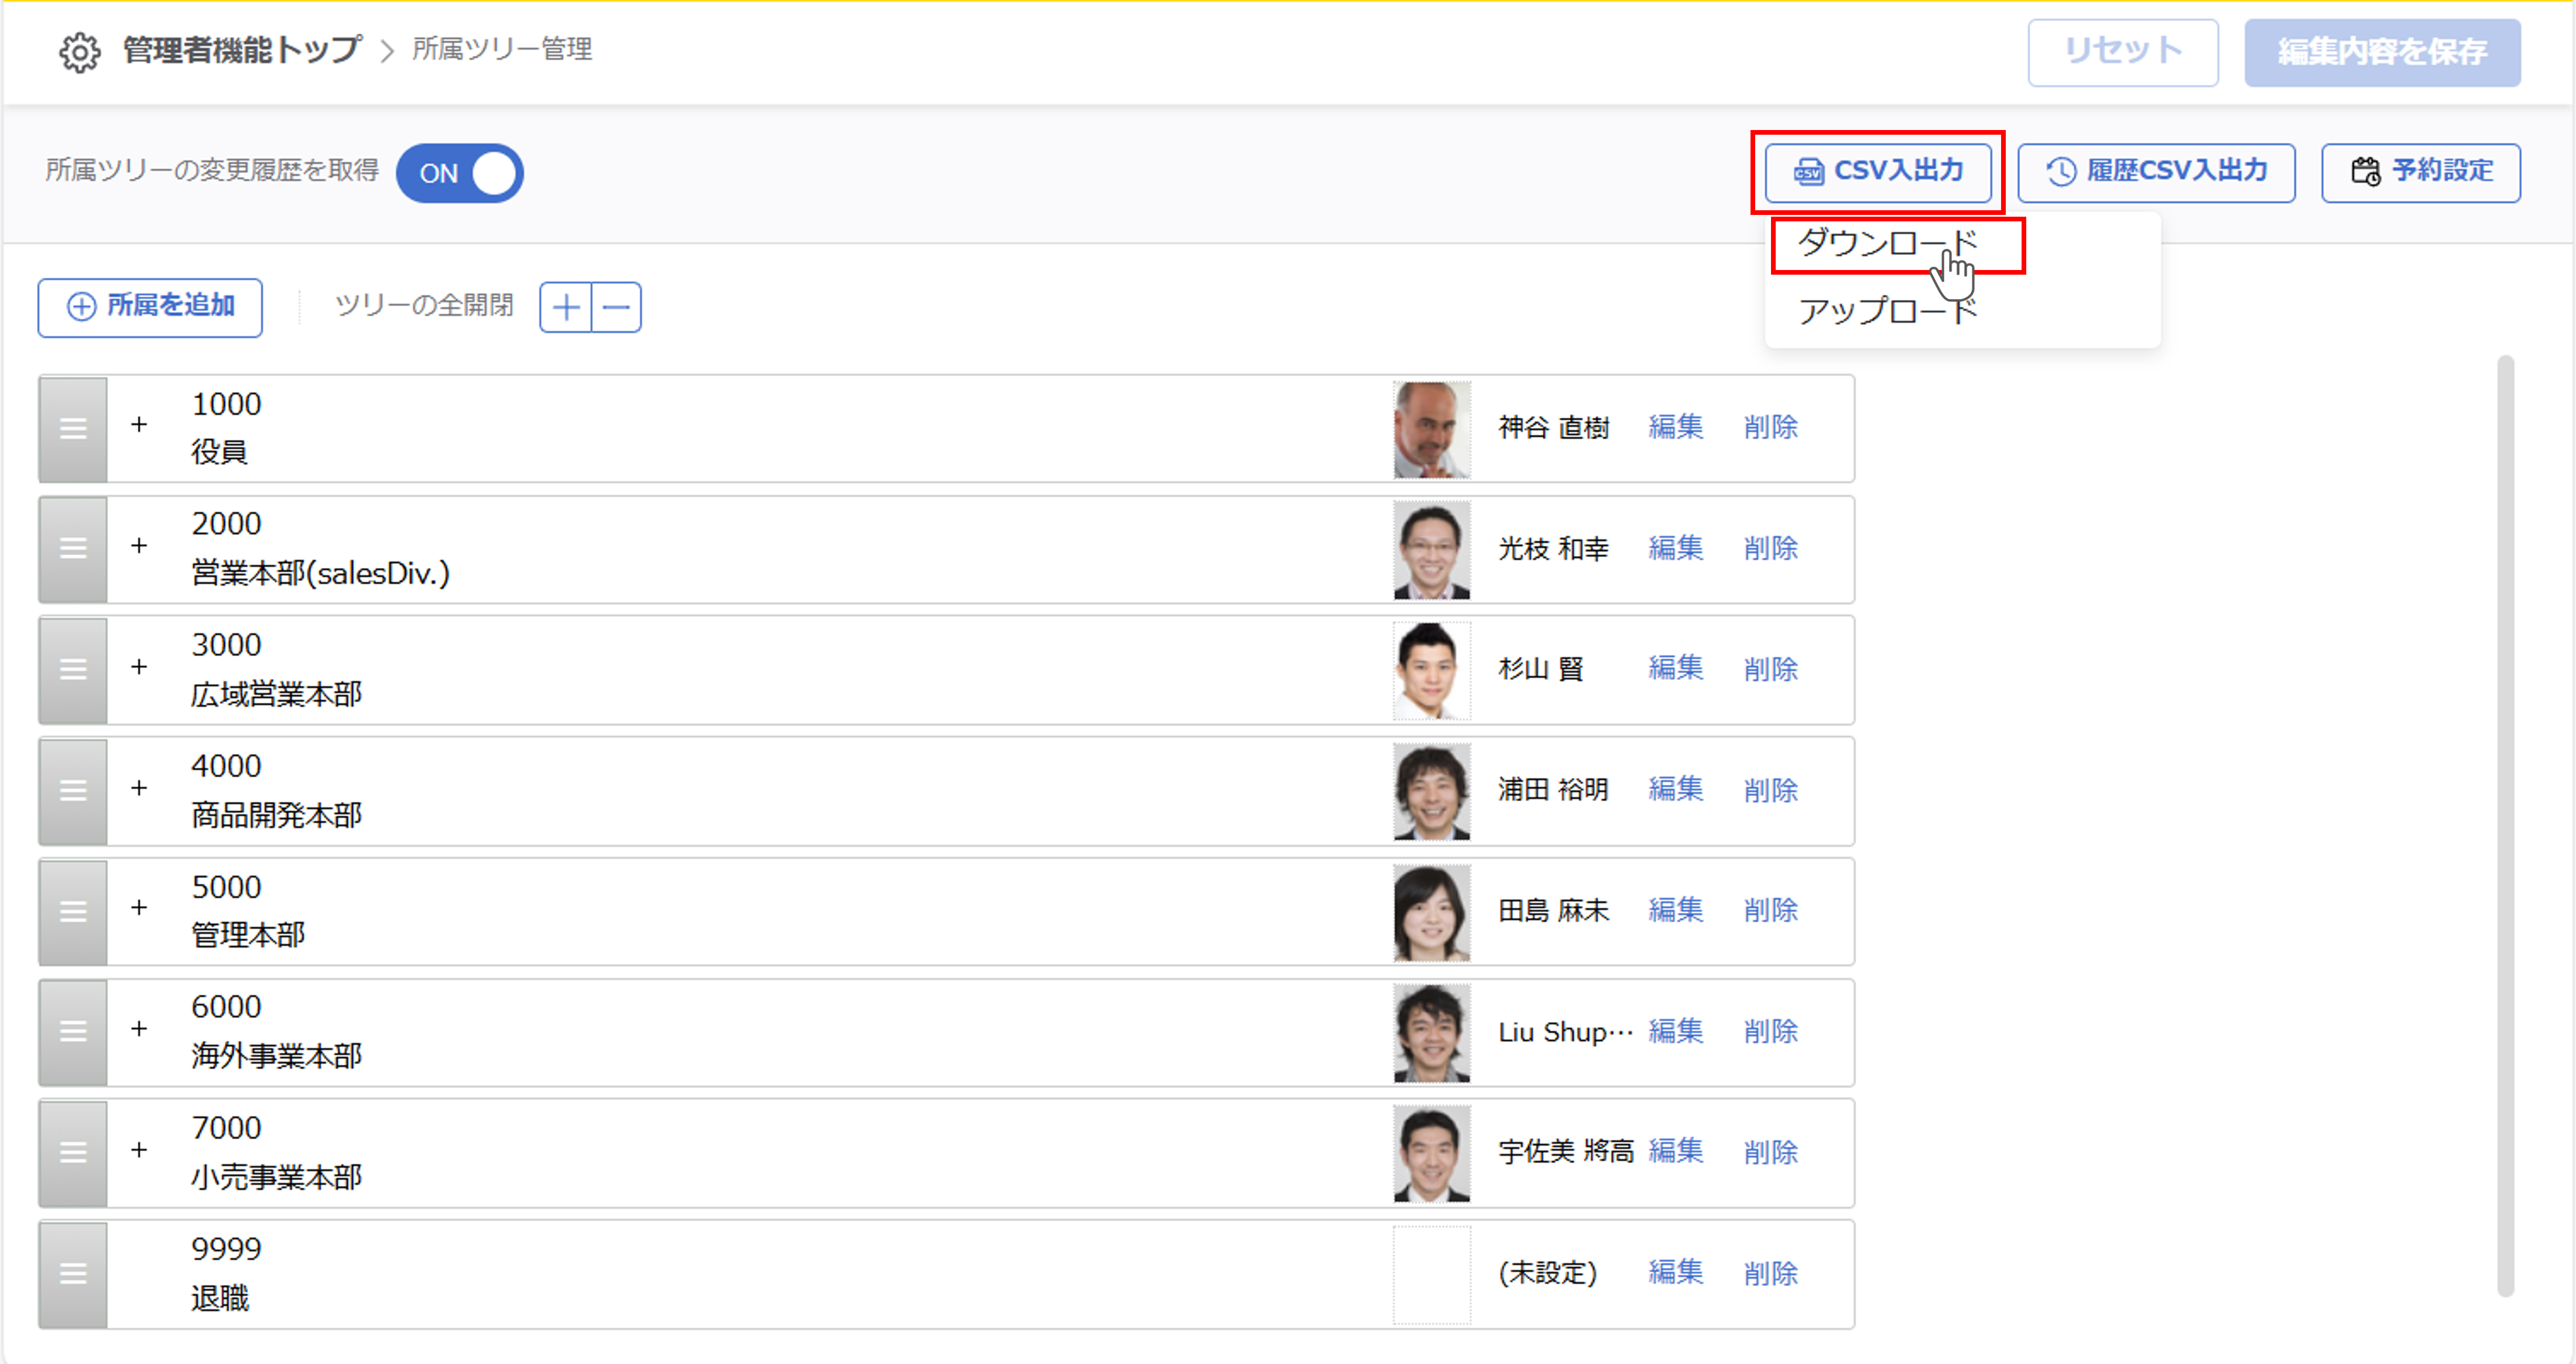2576x1364 pixels.
Task: Click the drag handle icon of 退職 row
Action: pyautogui.click(x=73, y=1274)
